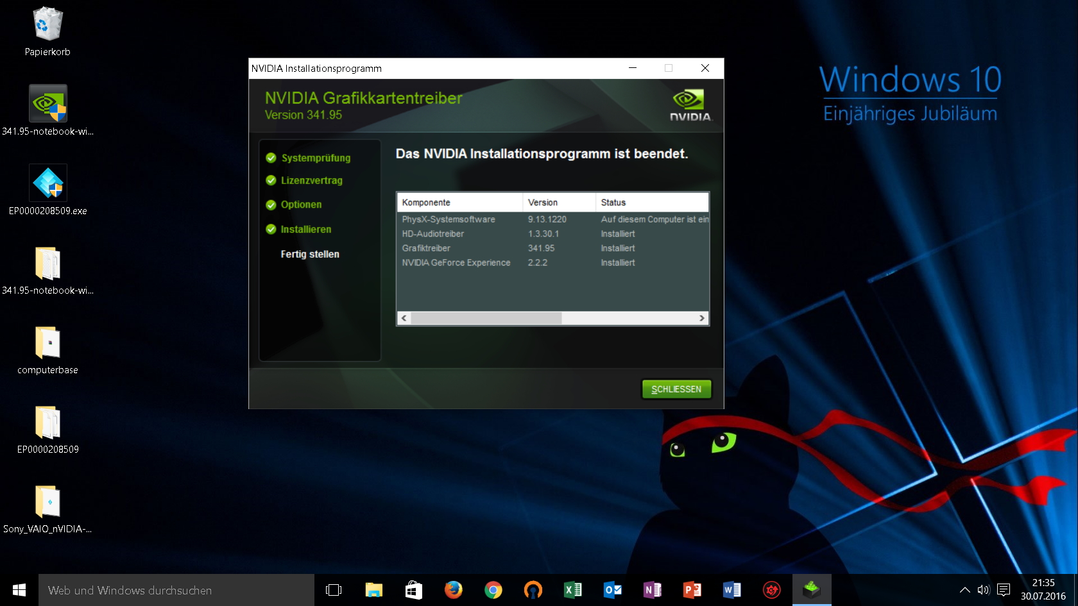This screenshot has height=606, width=1078.
Task: Select the computerbase folder icon
Action: (x=47, y=349)
